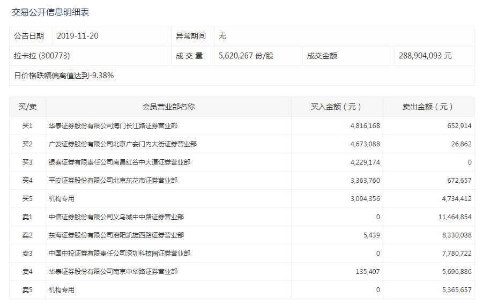Select 广发证券北京广安门内大街营业部 name
This screenshot has width=483, height=305.
pos(123,144)
